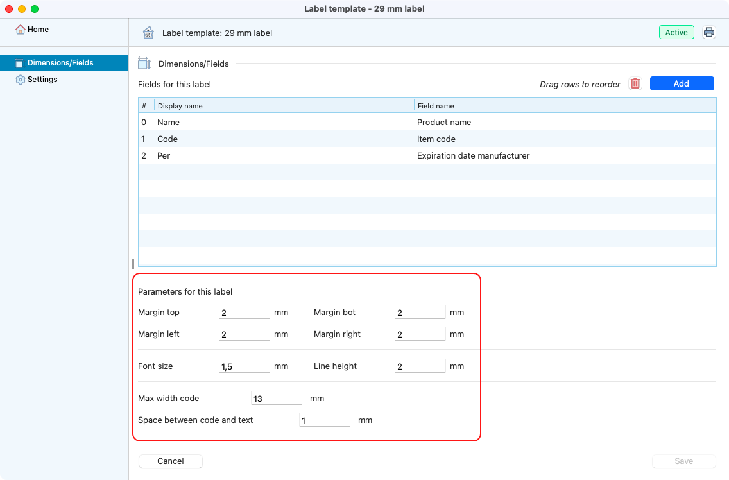Click the blue Add button

(682, 83)
